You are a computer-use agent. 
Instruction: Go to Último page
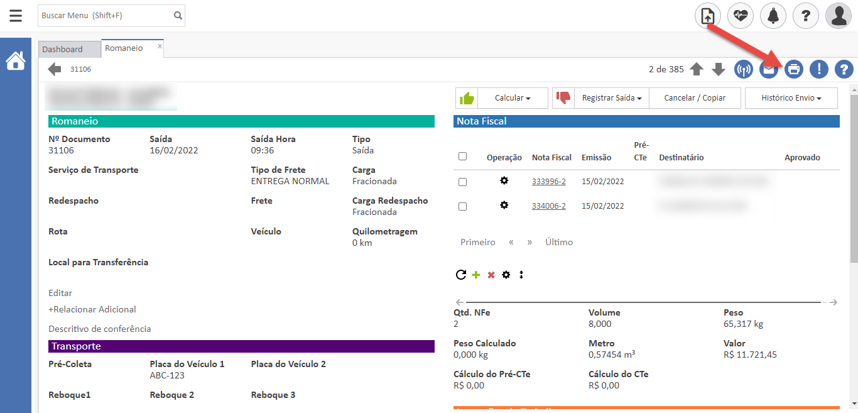(x=559, y=242)
